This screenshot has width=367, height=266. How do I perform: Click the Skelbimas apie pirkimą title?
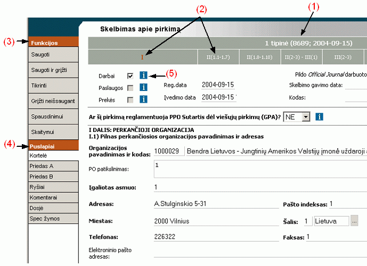tap(140, 29)
